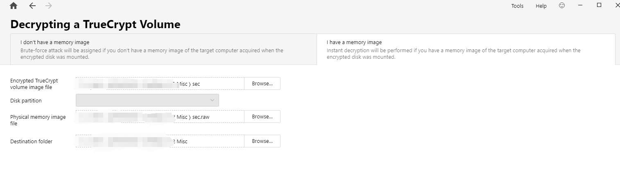Focus the physical memory image path field
Viewport: 620px width, 180px height.
point(160,117)
